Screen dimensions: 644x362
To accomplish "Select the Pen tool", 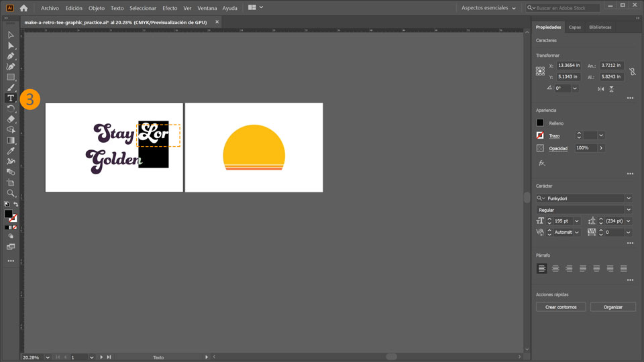I will point(11,56).
